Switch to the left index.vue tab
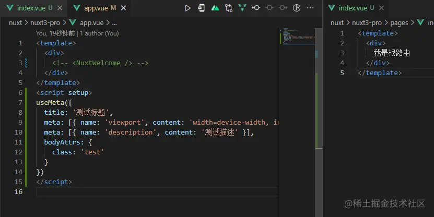Image resolution: width=434 pixels, height=217 pixels. pos(30,8)
